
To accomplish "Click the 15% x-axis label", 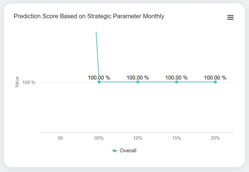I will tap(176, 138).
